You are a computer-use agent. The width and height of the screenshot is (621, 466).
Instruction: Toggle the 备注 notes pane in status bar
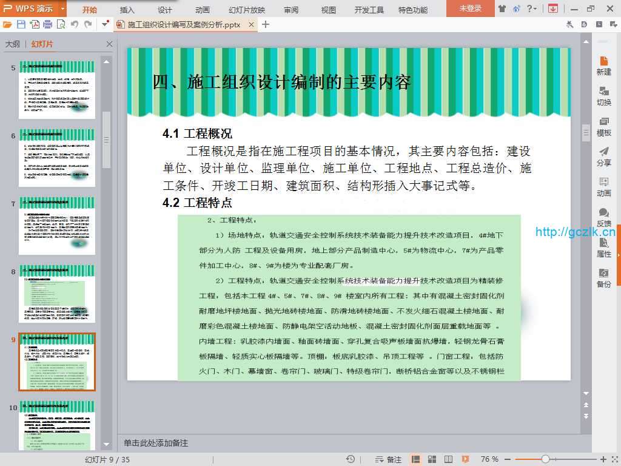(x=389, y=459)
